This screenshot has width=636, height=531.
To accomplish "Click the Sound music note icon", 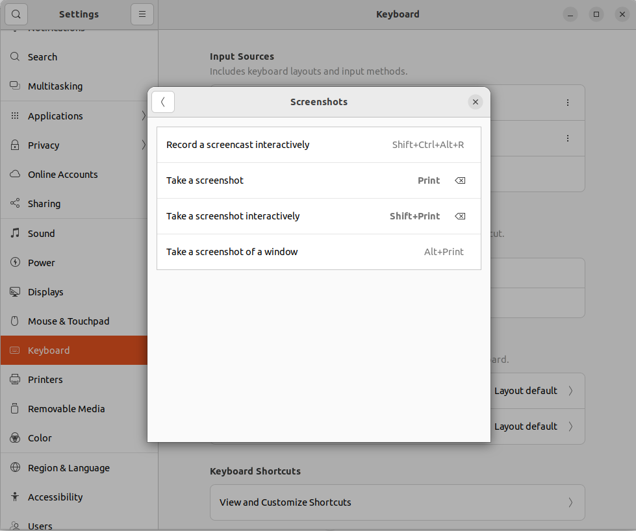I will coord(15,232).
